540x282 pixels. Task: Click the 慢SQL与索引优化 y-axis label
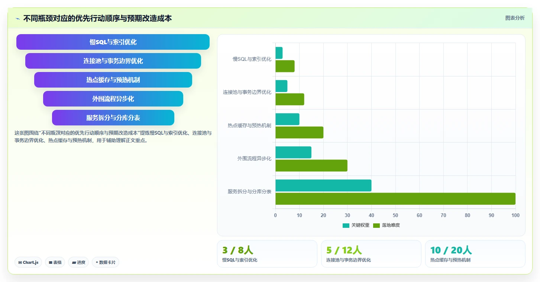point(252,59)
